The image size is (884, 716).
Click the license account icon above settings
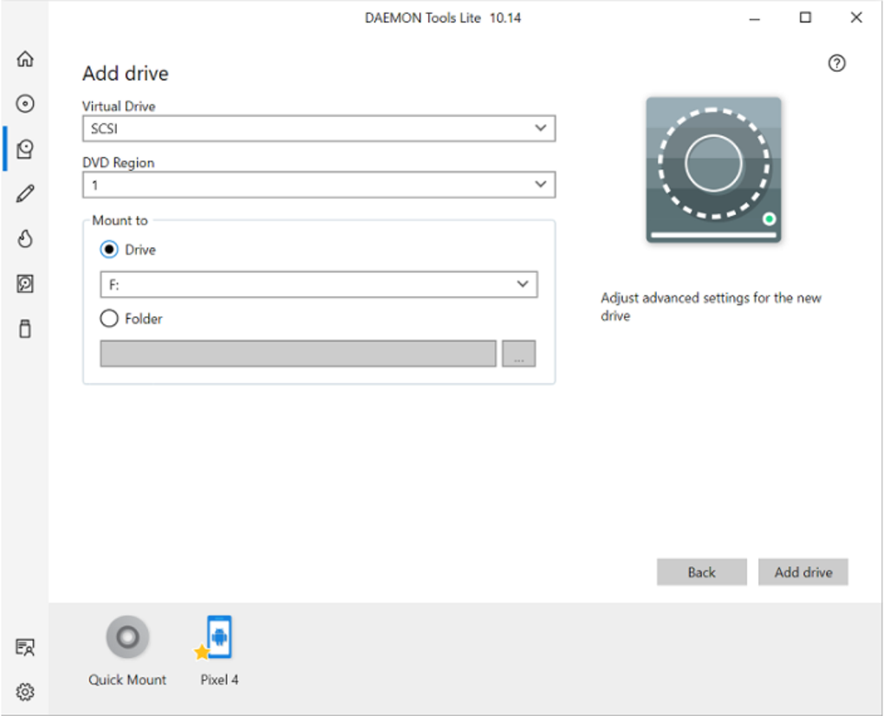25,647
